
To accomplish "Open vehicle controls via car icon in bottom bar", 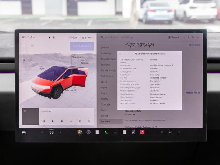I will [x=24, y=132].
